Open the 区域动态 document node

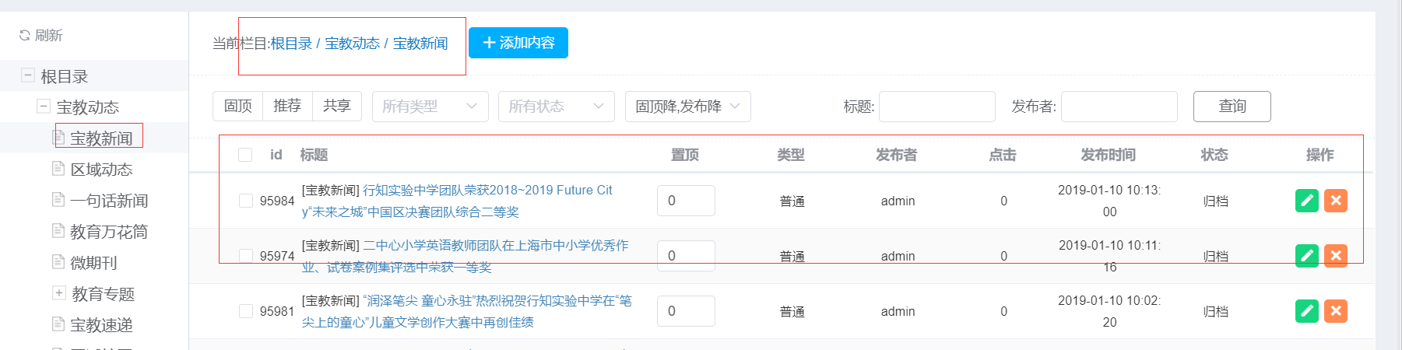[100, 170]
